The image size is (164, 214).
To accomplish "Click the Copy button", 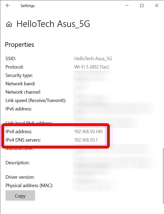I will coord(20,195).
